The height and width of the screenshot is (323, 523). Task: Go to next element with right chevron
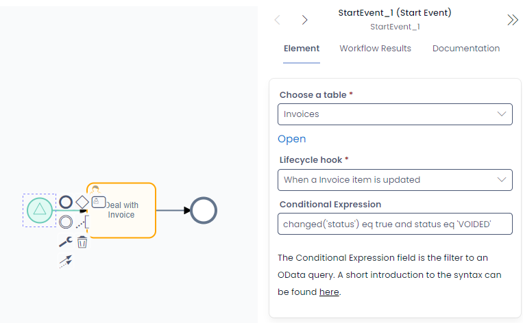tap(304, 20)
